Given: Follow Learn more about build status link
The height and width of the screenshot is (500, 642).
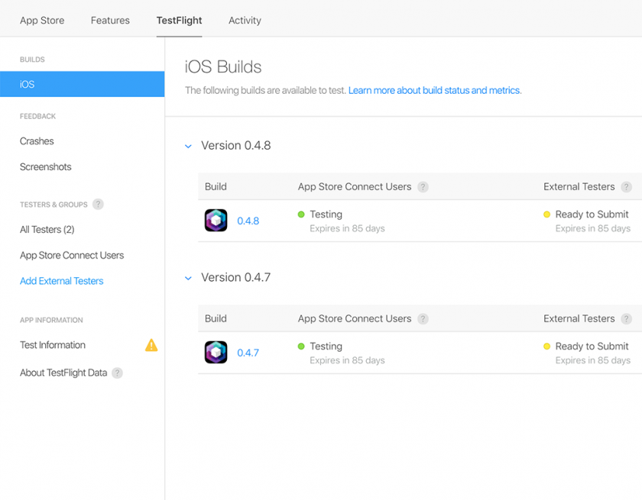Looking at the screenshot, I should tap(435, 90).
